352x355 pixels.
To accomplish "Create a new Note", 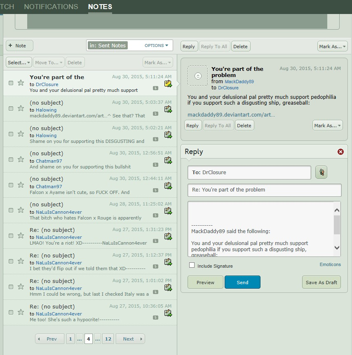I will click(19, 45).
